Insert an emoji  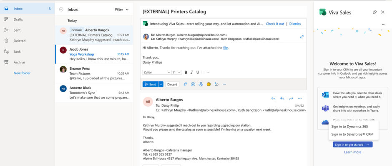point(209,84)
